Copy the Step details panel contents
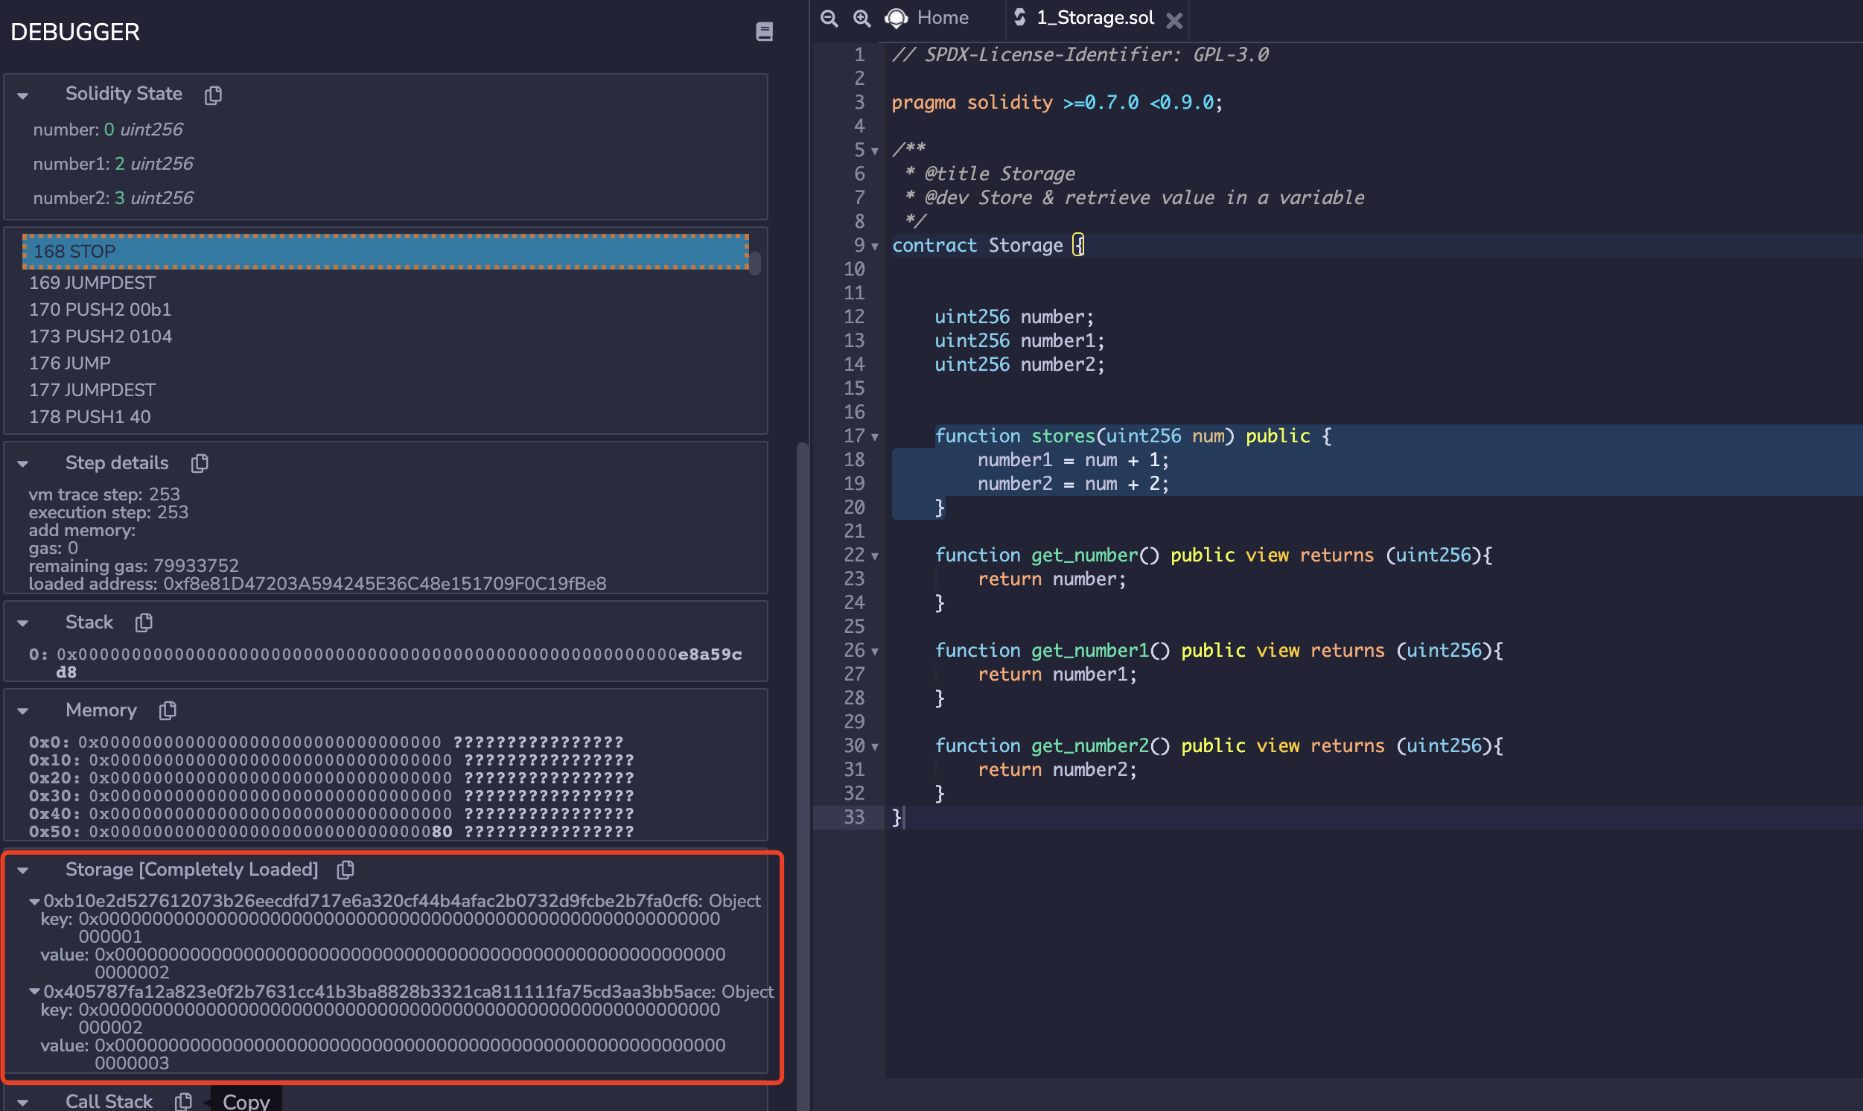The height and width of the screenshot is (1111, 1863). [199, 463]
